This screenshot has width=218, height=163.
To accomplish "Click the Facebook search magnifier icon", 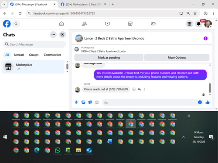I will 16,24.
